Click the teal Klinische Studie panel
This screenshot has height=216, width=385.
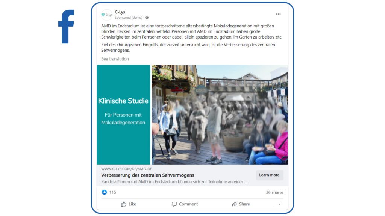[x=123, y=115]
